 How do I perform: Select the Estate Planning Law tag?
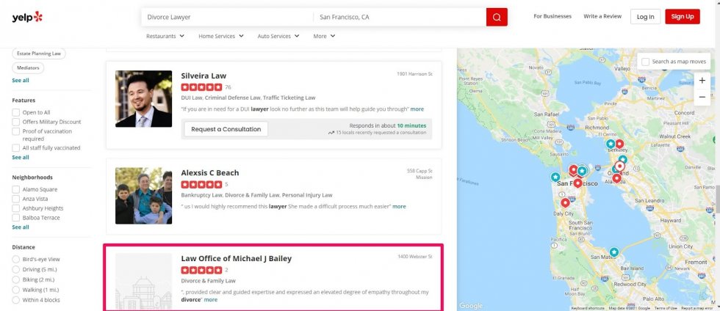[38, 54]
